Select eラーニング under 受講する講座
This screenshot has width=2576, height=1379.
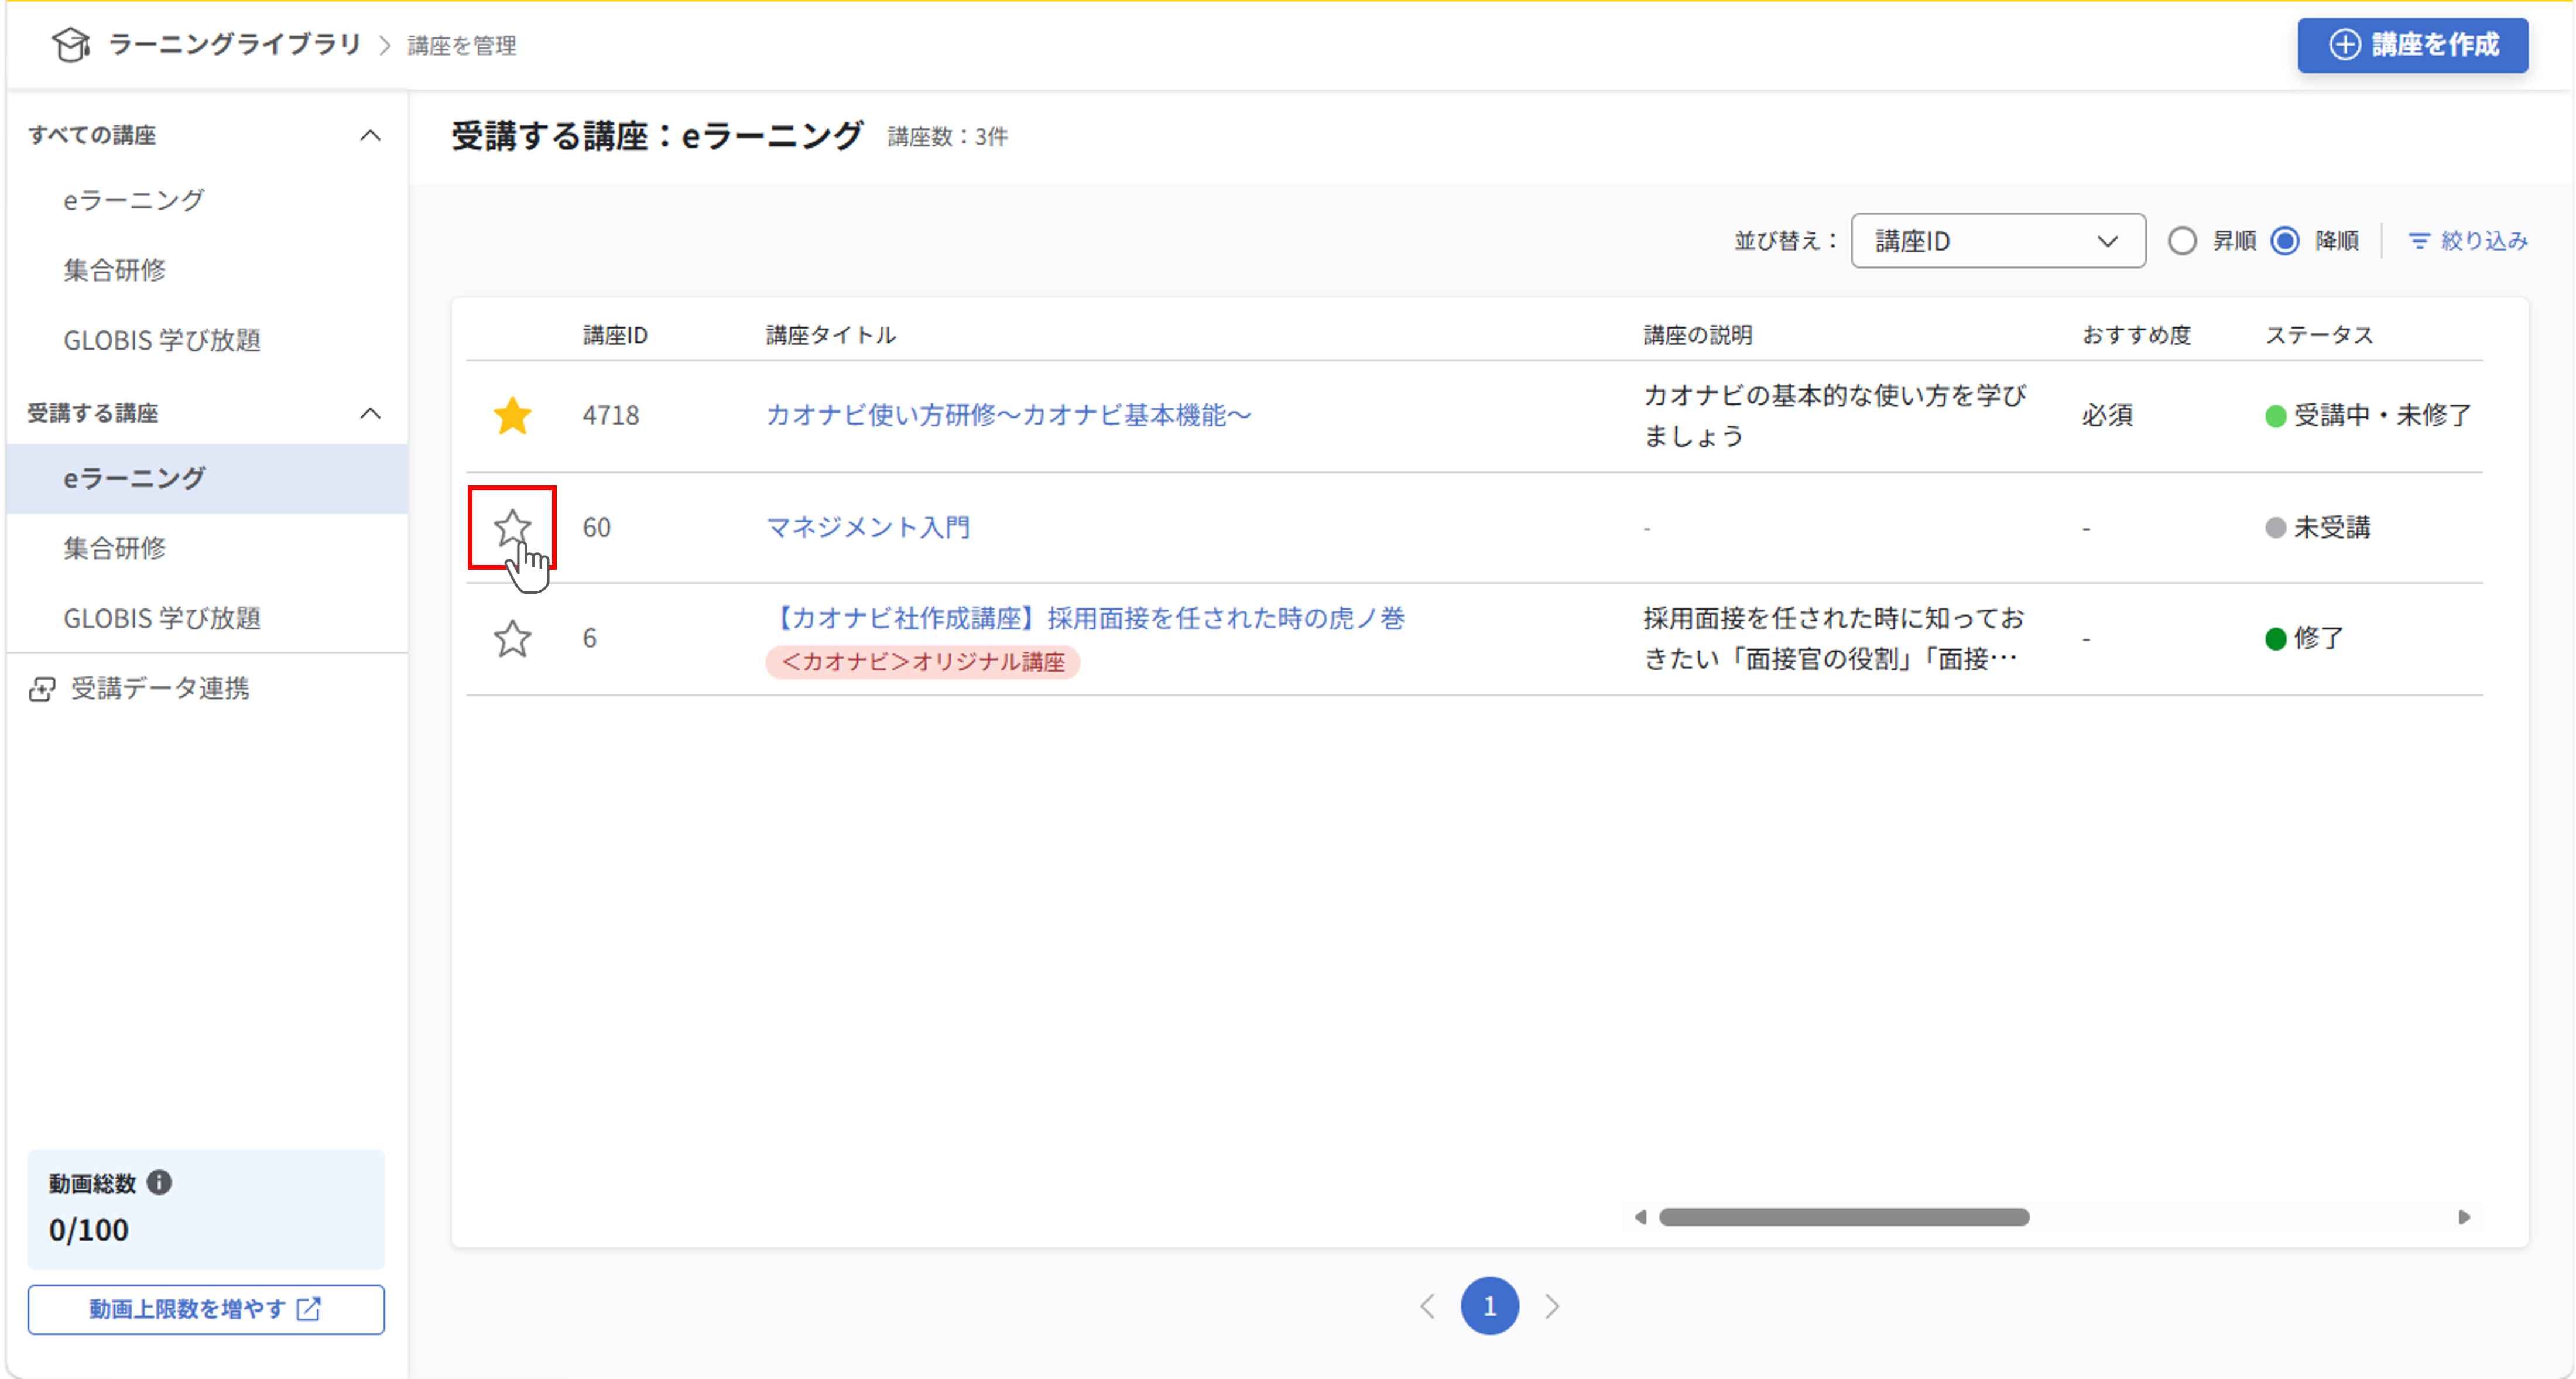pos(207,478)
